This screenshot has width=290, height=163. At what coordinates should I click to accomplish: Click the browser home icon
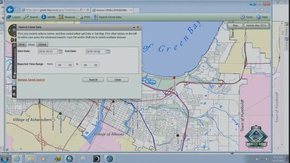coord(257,10)
